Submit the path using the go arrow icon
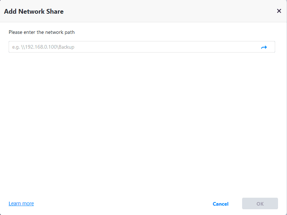 click(264, 47)
